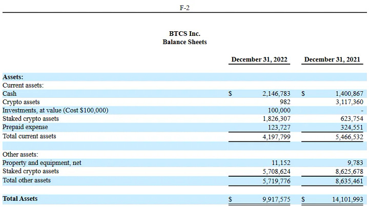The height and width of the screenshot is (207, 369).
Task: Click the Current assets: label
Action: 23,85
